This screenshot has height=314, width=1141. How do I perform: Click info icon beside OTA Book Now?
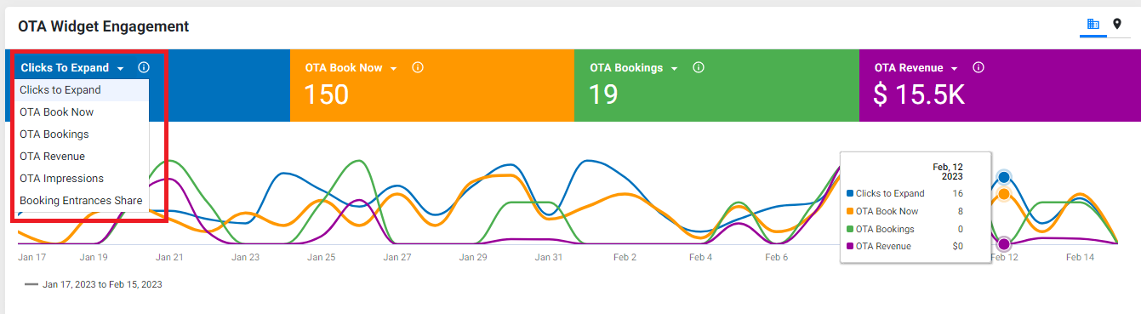(418, 67)
